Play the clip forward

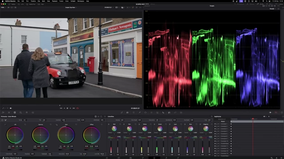coord(71,108)
